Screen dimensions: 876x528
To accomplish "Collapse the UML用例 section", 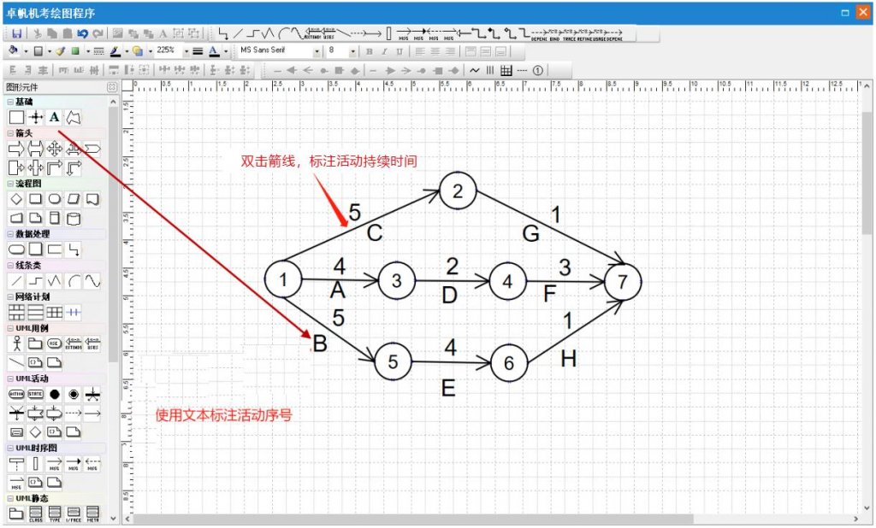I will point(10,328).
